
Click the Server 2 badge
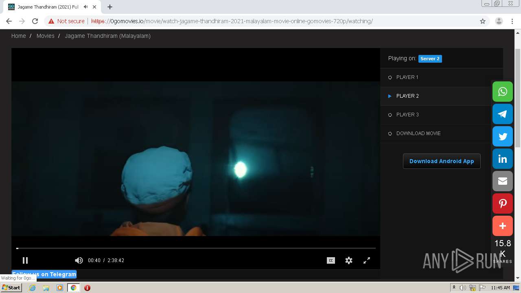coord(430,59)
